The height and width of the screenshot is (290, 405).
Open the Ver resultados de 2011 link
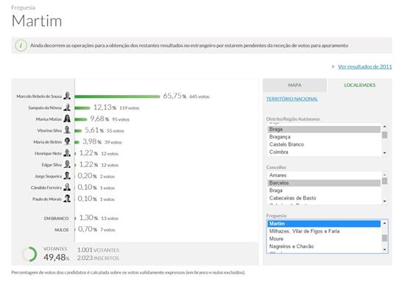364,67
